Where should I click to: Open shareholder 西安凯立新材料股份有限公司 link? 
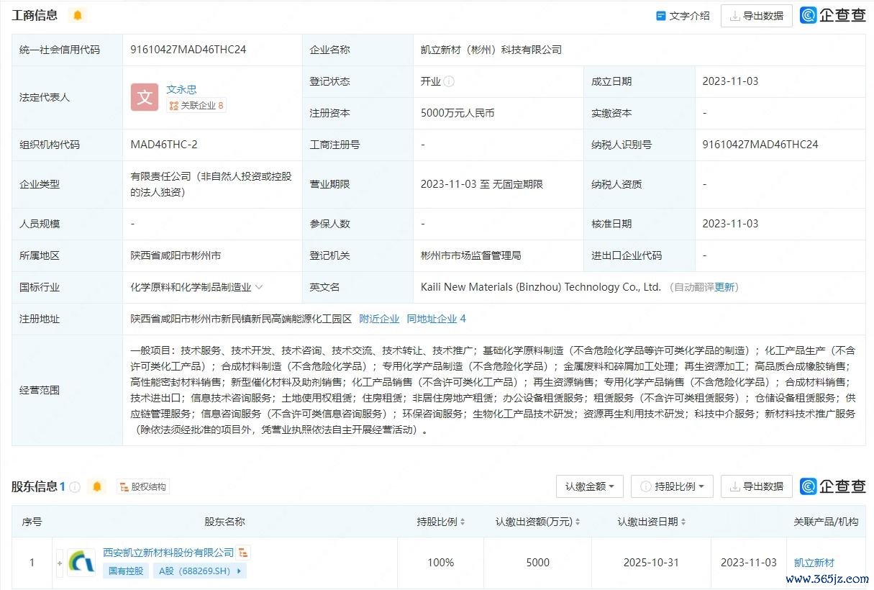coord(169,553)
